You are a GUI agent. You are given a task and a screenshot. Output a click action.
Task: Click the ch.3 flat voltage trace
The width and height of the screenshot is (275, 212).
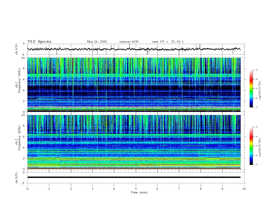[134, 177]
